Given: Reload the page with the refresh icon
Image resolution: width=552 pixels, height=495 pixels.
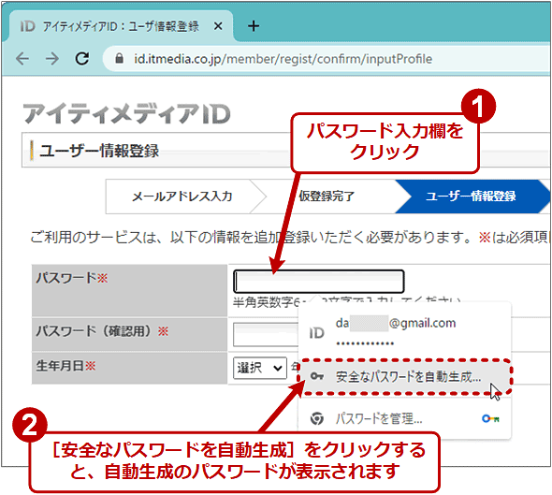Looking at the screenshot, I should coord(82,58).
